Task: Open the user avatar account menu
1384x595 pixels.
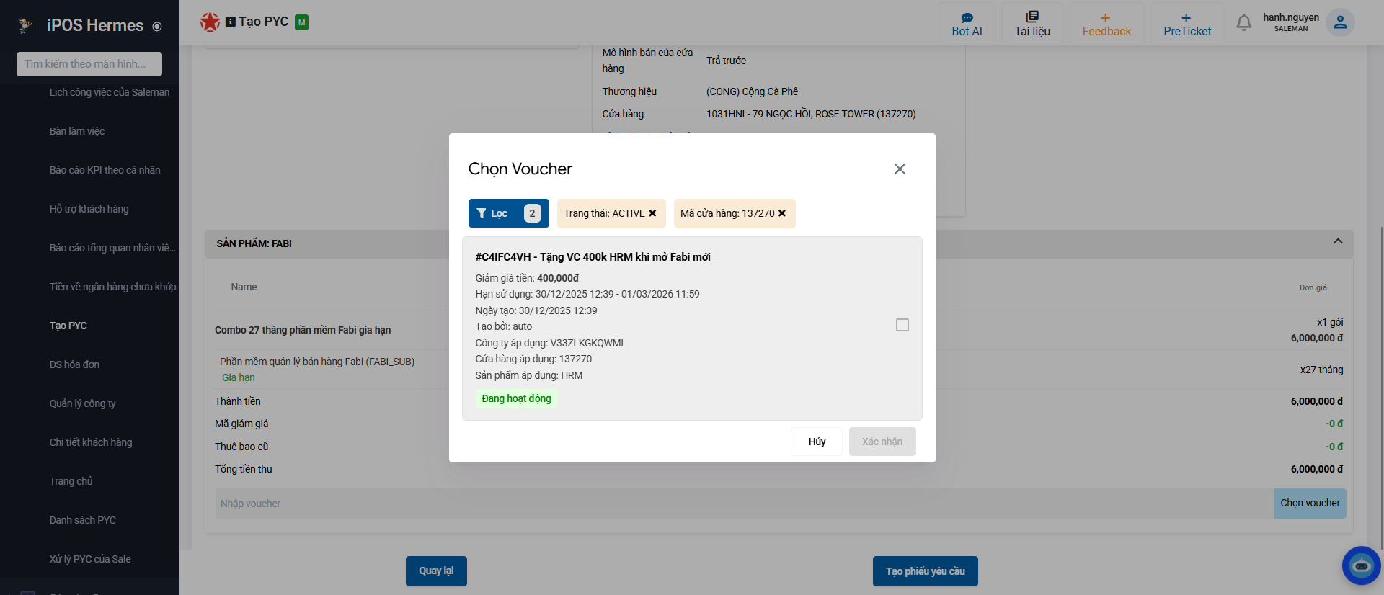Action: [1340, 22]
